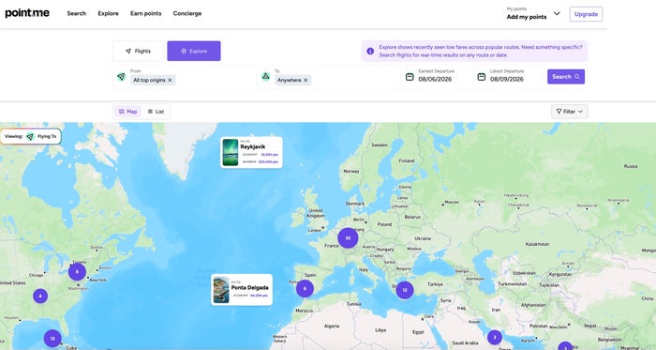Click the Filter funnel icon

559,112
